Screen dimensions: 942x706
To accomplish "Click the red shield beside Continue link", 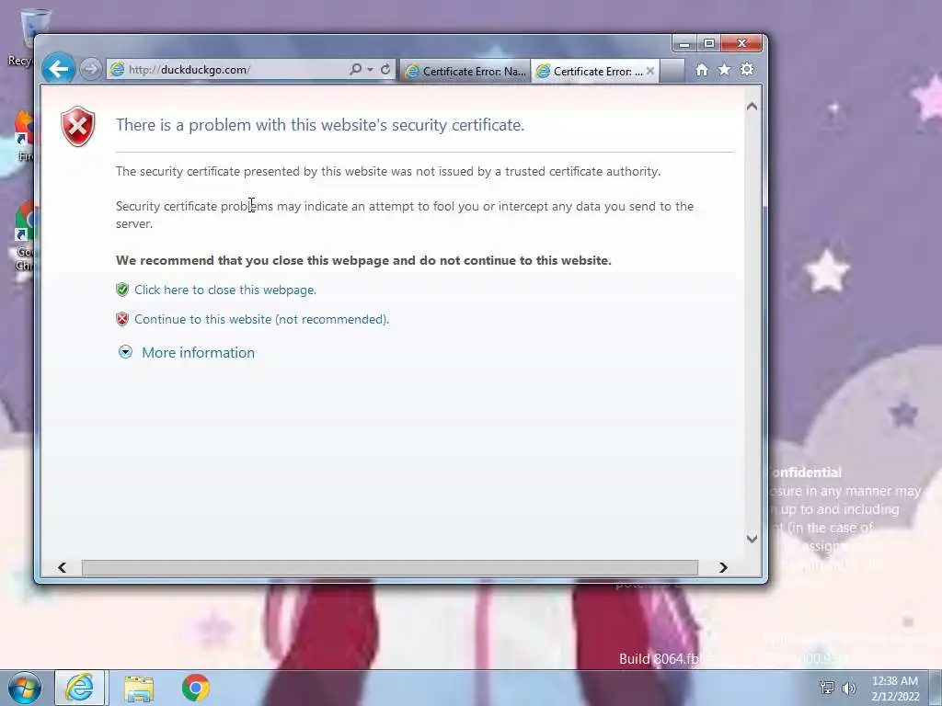I will (122, 319).
